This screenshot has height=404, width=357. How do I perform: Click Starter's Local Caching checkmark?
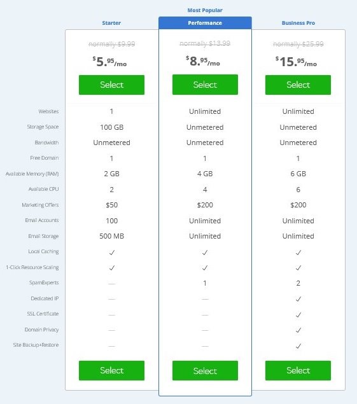111,253
